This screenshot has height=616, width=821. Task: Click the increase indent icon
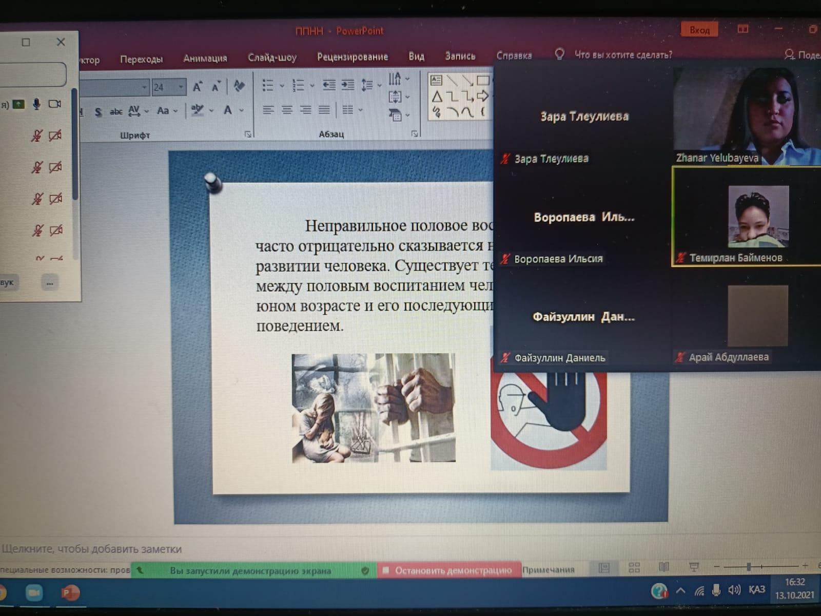coord(348,85)
